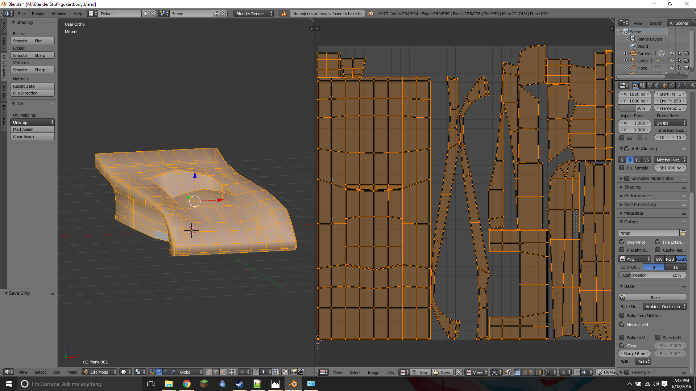696x391 pixels.
Task: Toggle Normalized checkbox
Action: pos(622,324)
